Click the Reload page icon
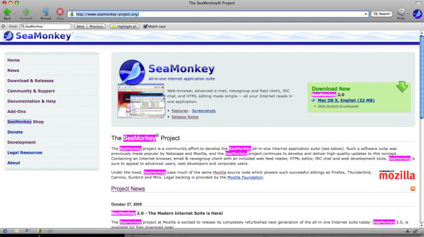Viewport: 424px width, 237px height. coord(45,11)
